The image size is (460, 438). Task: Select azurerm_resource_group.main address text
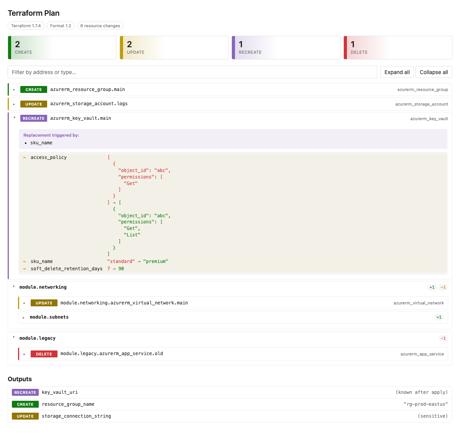(87, 89)
